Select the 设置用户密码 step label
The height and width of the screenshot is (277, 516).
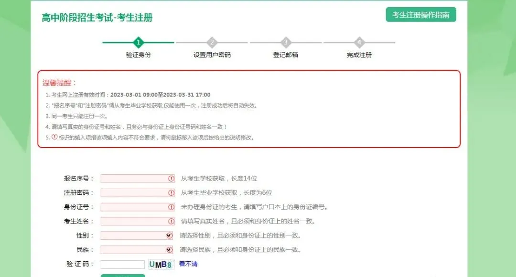pyautogui.click(x=212, y=54)
